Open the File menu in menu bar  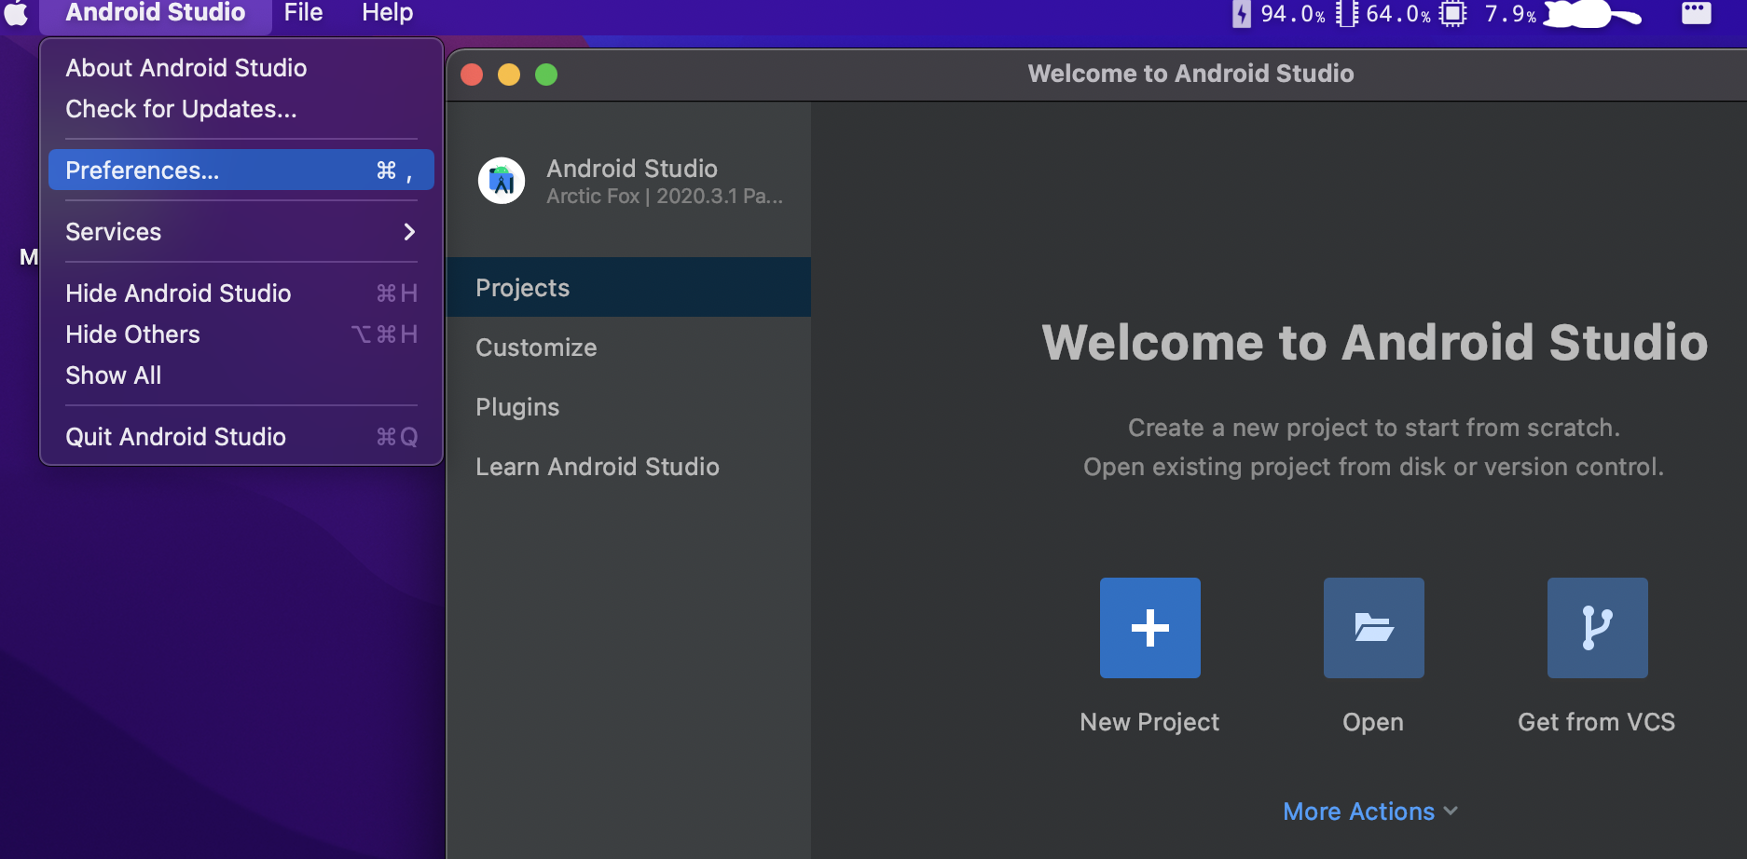pos(303,13)
